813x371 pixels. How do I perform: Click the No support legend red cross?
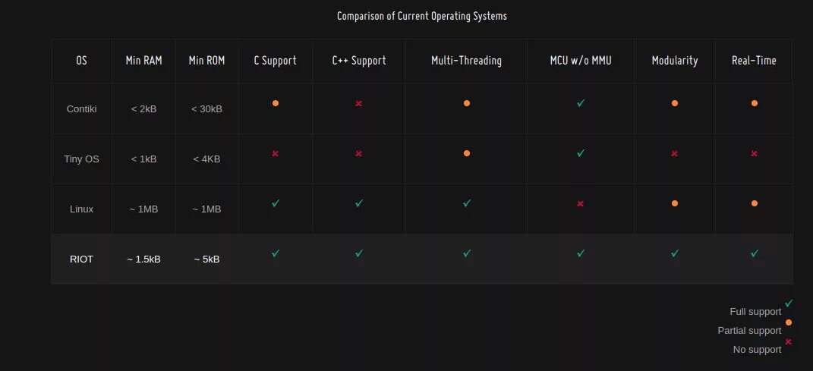pos(788,342)
